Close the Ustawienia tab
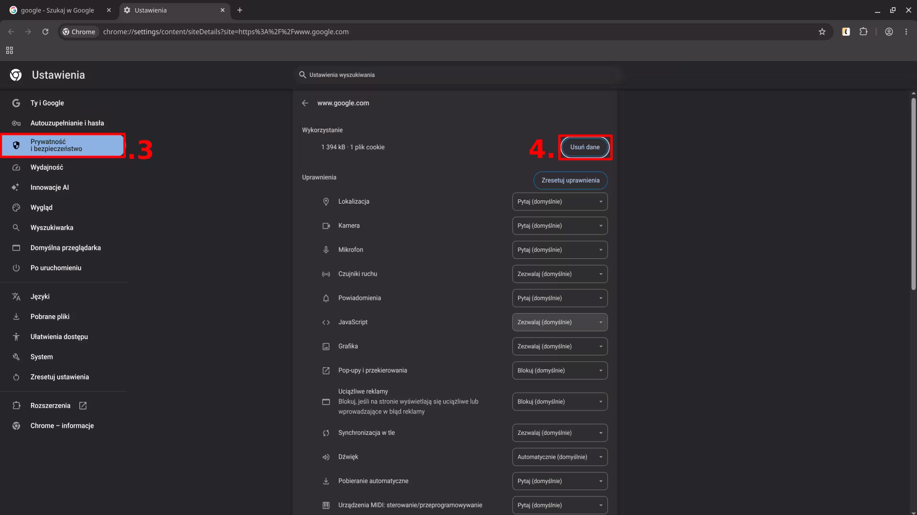The width and height of the screenshot is (917, 515). 223,10
